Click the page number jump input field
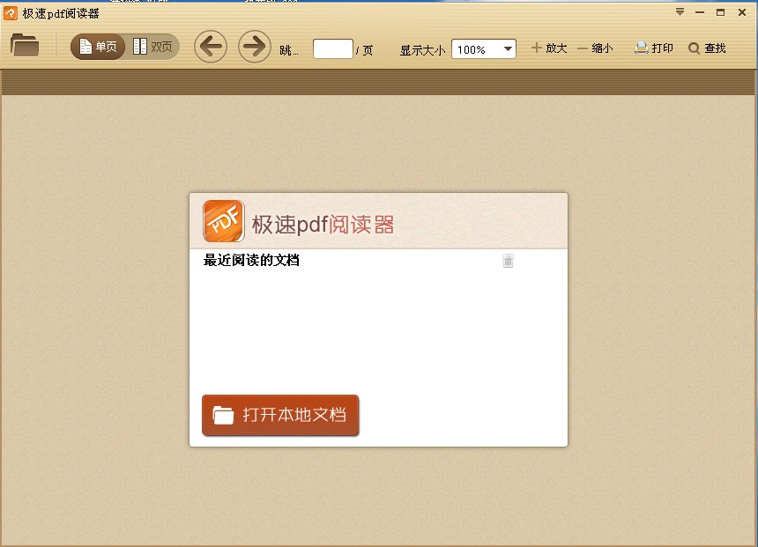The height and width of the screenshot is (547, 758). pos(332,48)
